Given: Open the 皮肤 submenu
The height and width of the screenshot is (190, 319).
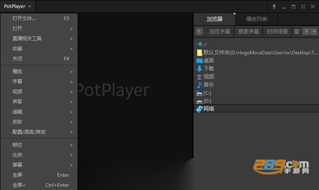Looking at the screenshot, I should pyautogui.click(x=39, y=122).
